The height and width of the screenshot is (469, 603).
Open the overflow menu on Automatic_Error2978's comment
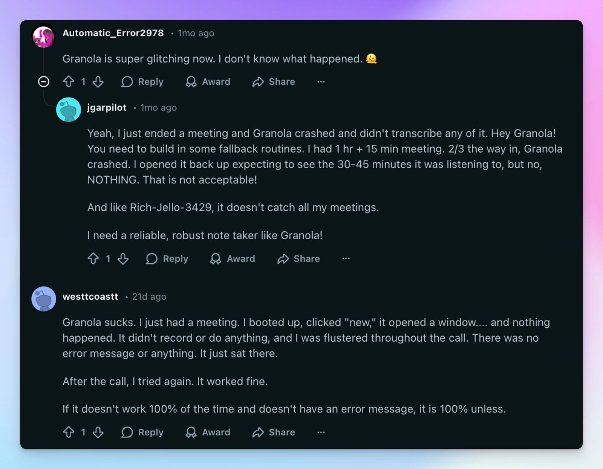point(321,82)
